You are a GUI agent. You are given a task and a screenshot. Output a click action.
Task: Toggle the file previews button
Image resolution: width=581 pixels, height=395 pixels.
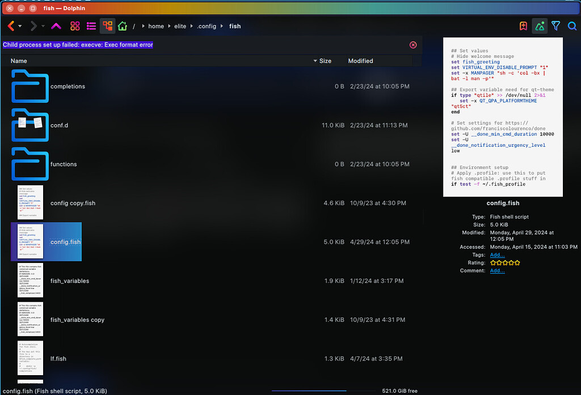point(540,26)
